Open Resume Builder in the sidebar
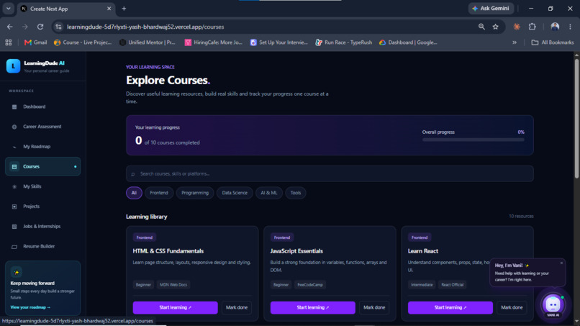Image resolution: width=580 pixels, height=326 pixels. pyautogui.click(x=43, y=246)
